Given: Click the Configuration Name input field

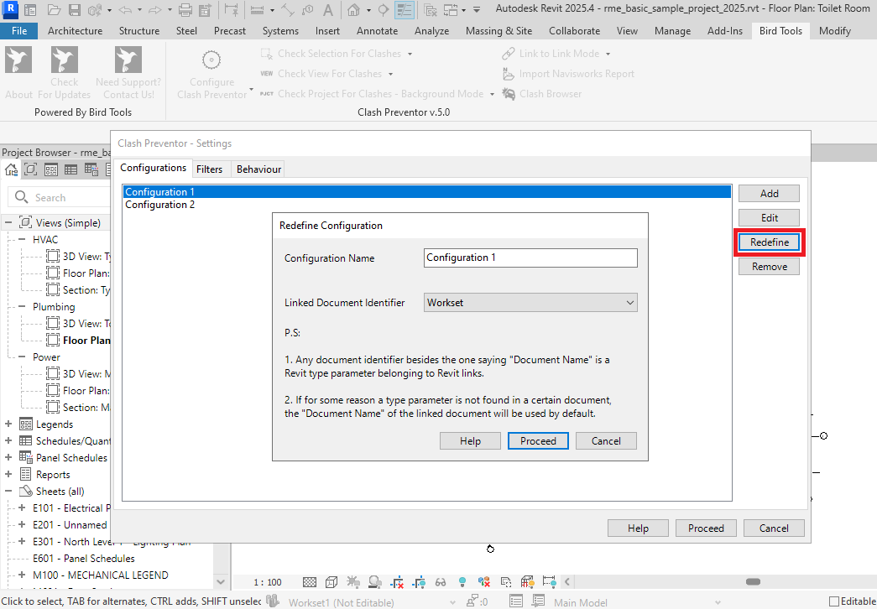Looking at the screenshot, I should pos(530,258).
